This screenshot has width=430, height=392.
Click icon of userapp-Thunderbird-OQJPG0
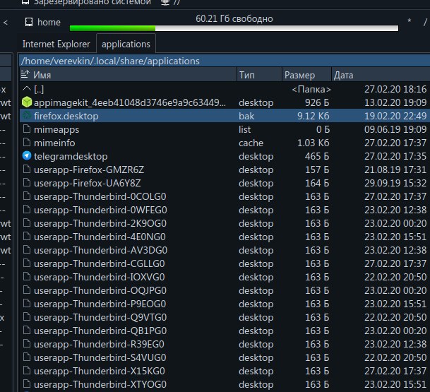[27, 290]
